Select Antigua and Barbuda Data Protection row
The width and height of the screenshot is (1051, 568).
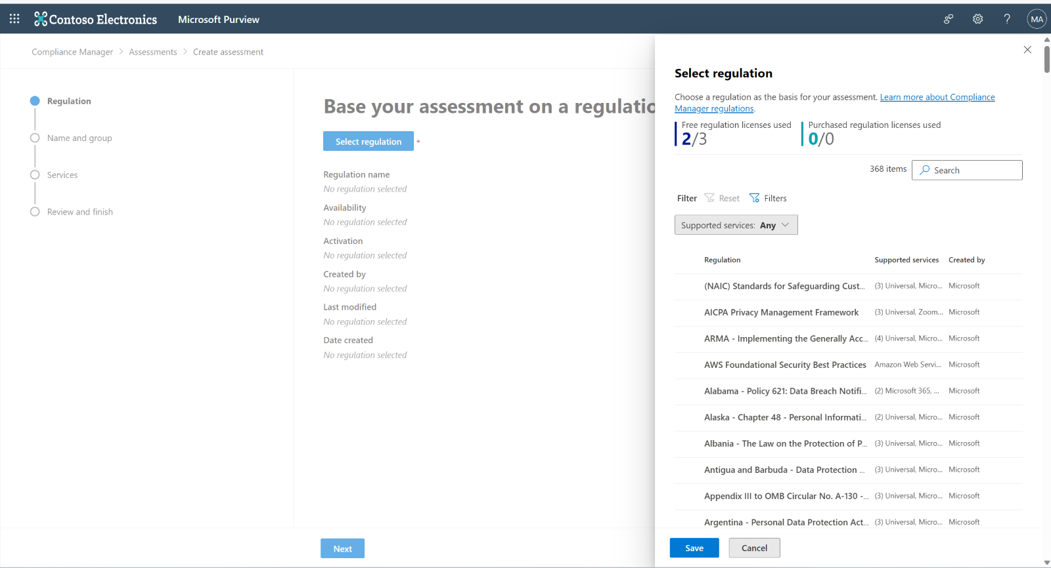coord(848,470)
